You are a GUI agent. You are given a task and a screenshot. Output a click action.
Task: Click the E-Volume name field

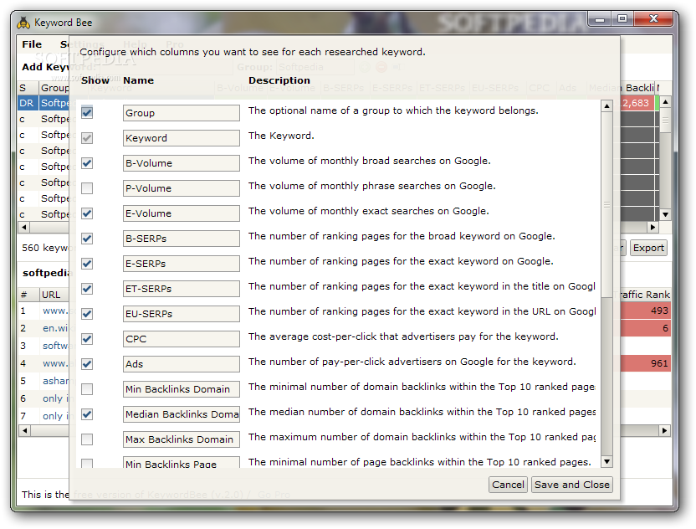pos(181,213)
